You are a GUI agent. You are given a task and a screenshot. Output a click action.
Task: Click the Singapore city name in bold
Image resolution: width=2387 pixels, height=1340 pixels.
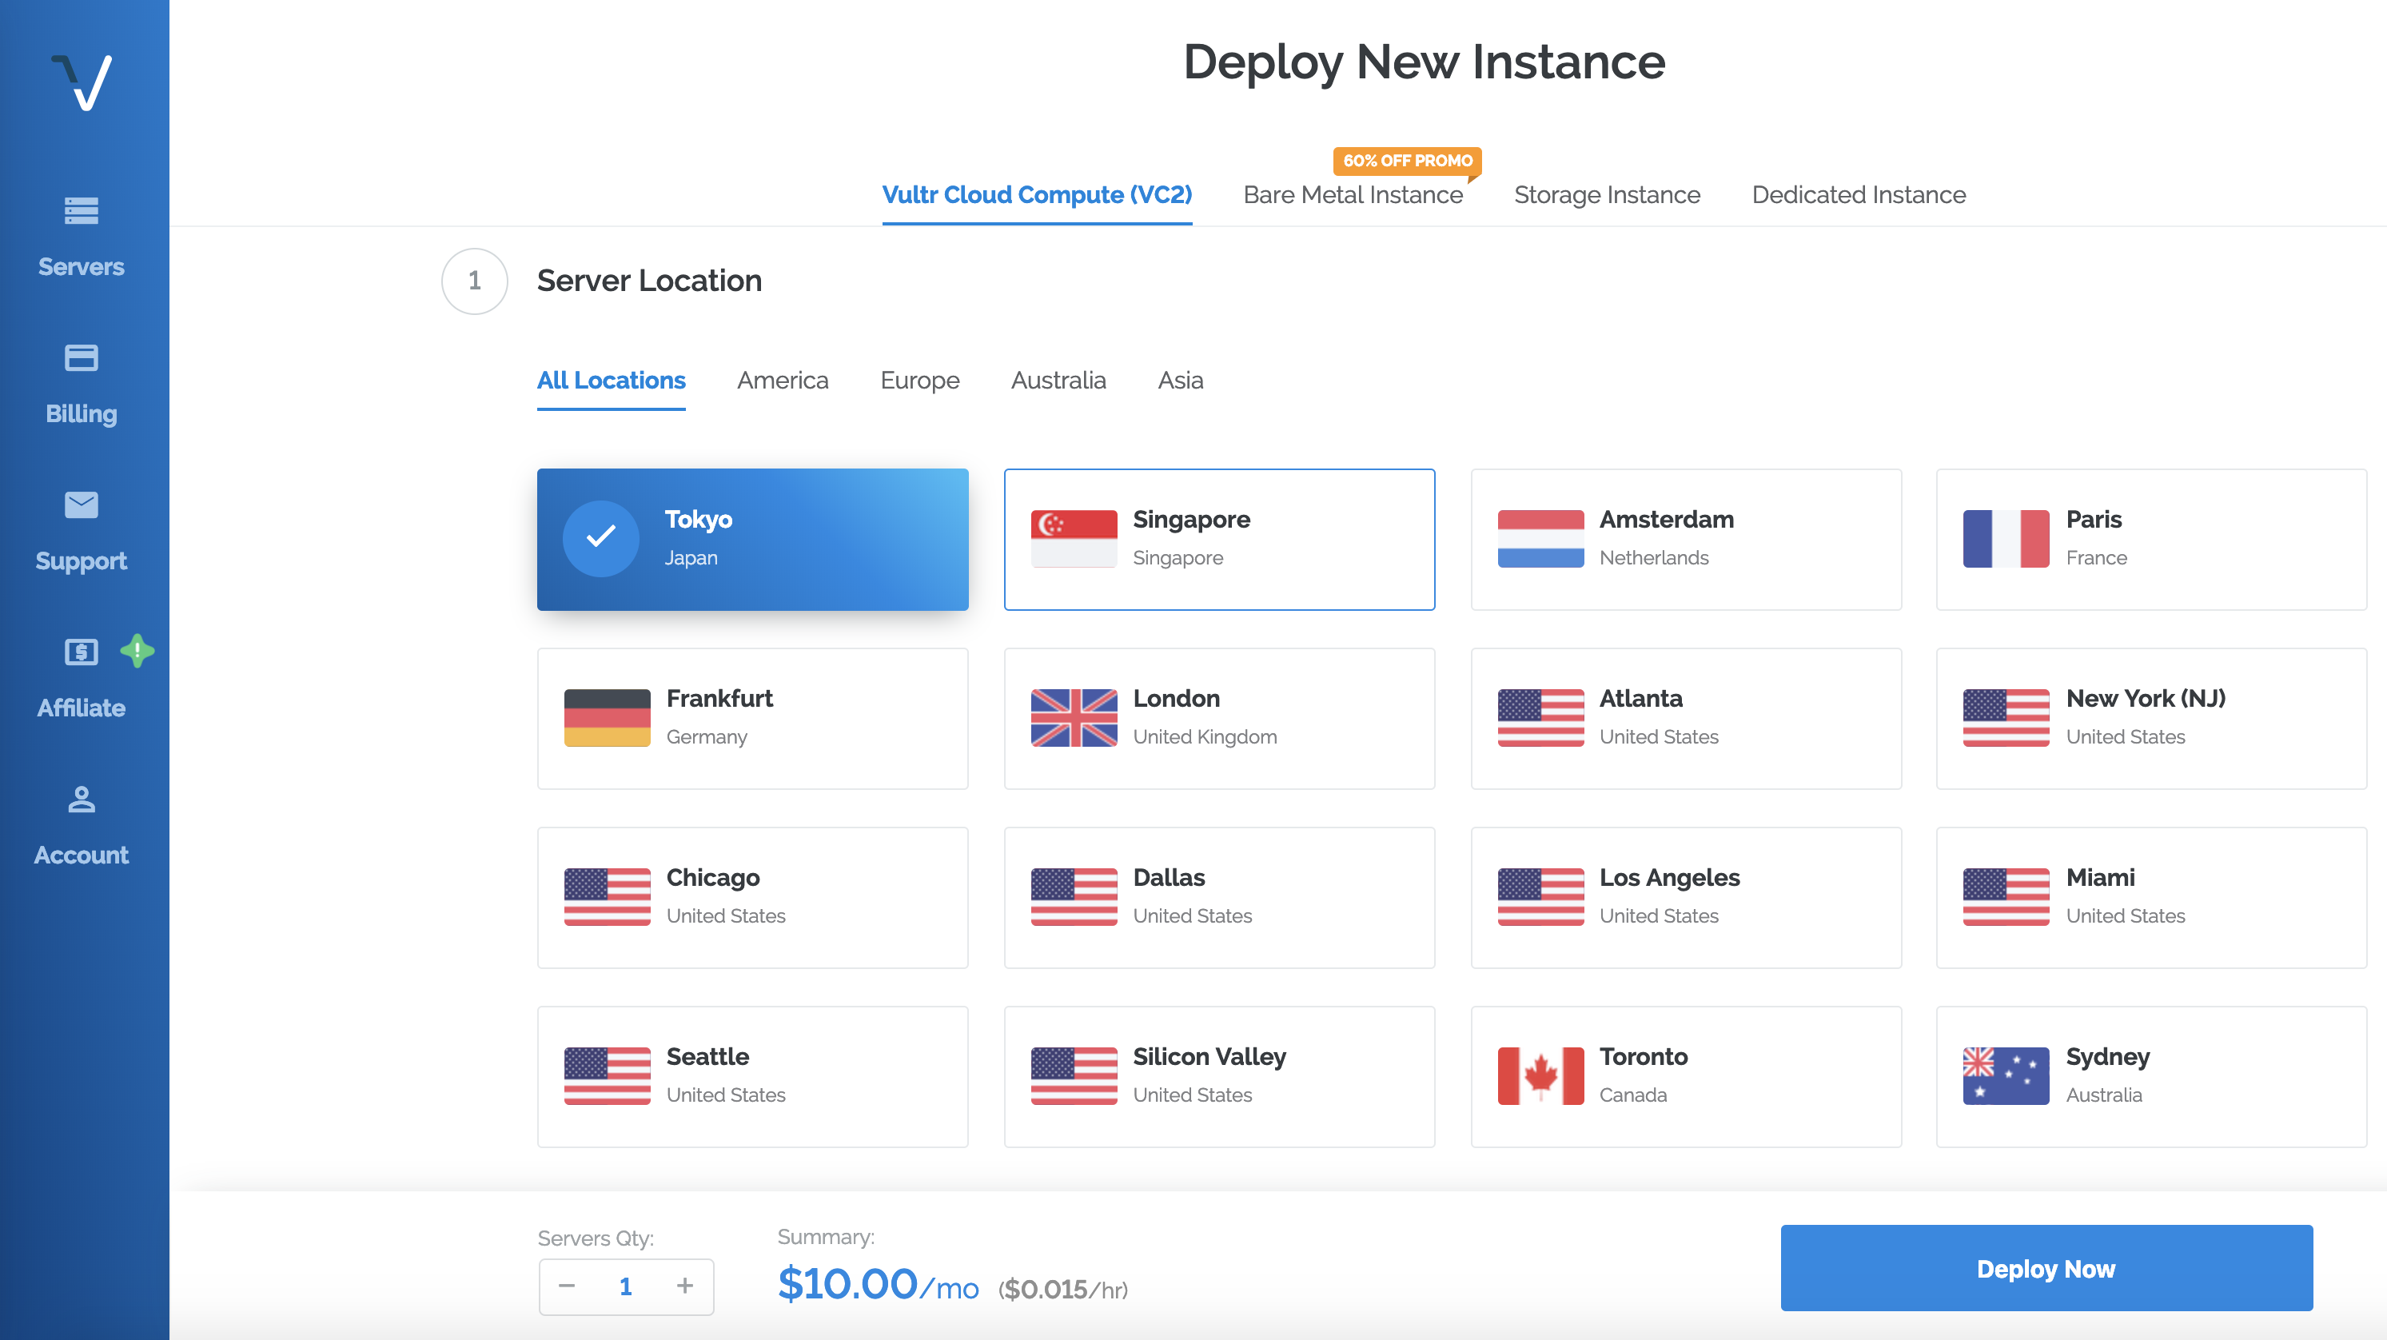tap(1192, 519)
